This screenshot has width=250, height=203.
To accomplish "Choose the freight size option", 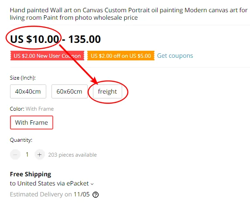I will 107,91.
